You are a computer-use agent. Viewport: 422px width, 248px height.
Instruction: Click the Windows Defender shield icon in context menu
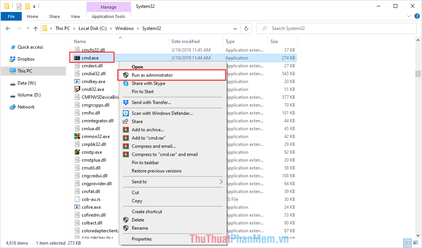coord(125,113)
